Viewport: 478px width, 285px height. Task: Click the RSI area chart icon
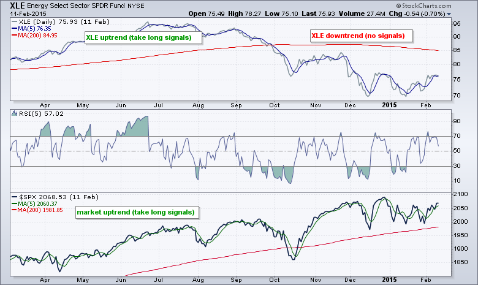pyautogui.click(x=14, y=113)
